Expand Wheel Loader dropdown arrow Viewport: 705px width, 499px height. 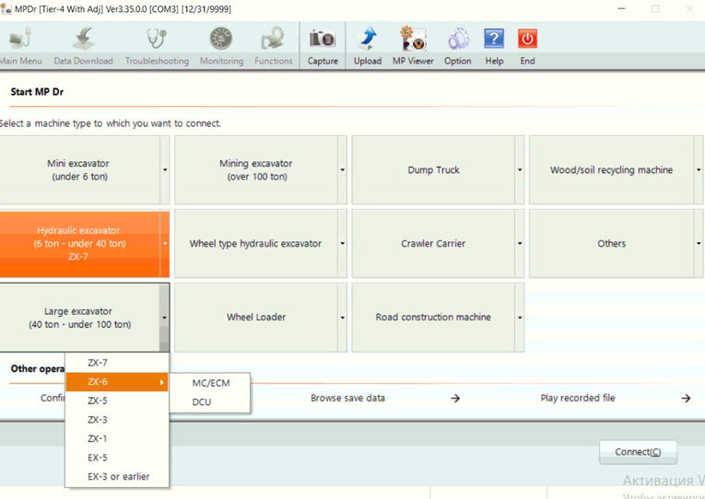(x=342, y=318)
